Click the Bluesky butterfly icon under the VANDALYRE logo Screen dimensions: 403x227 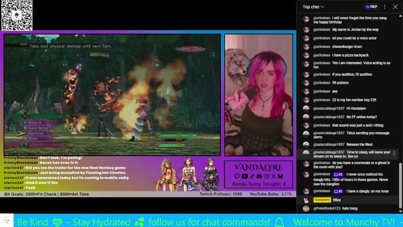(280, 176)
